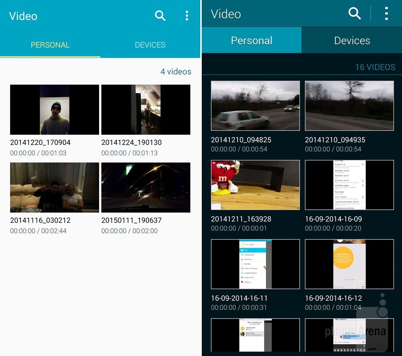Click duration text 00:00:00 / 00:02:00
The width and height of the screenshot is (402, 356).
(x=129, y=231)
